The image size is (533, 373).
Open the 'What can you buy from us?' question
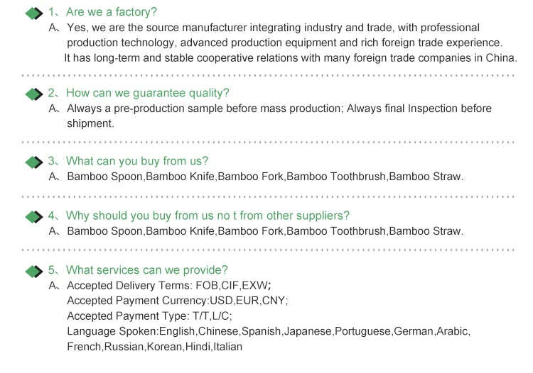137,161
